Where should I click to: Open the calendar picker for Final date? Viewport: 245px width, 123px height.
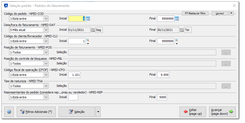pos(181,30)
